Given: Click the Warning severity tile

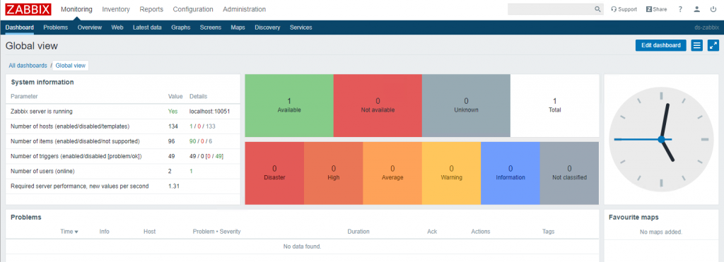Looking at the screenshot, I should pos(451,173).
